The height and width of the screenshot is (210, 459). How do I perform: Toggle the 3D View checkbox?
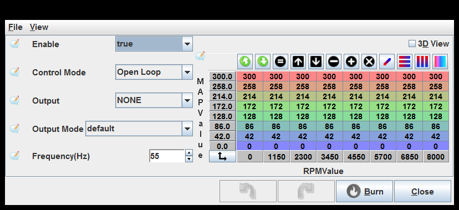click(412, 44)
